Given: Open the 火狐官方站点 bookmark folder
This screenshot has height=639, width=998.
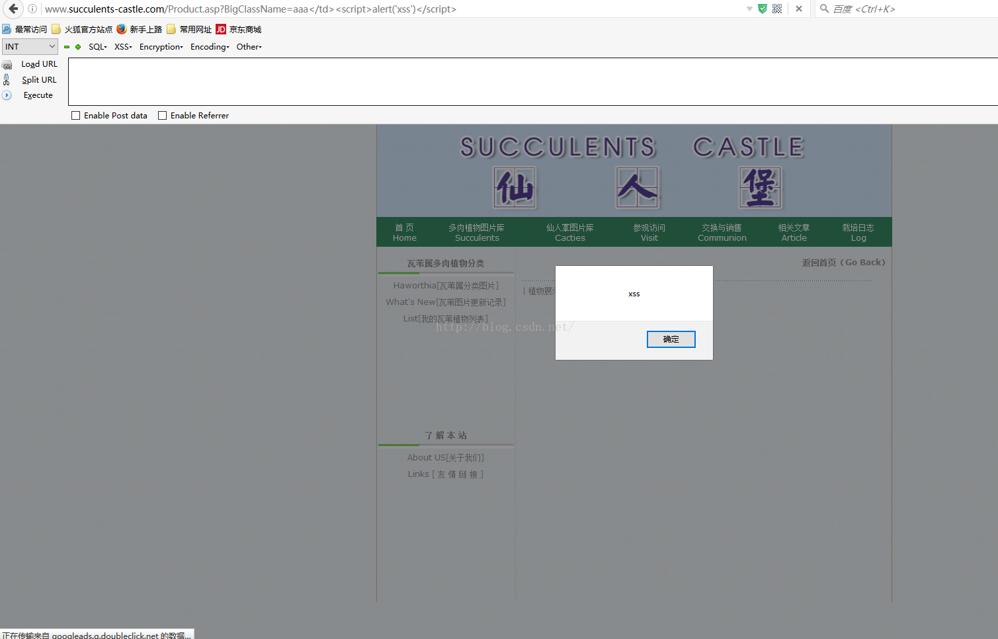Looking at the screenshot, I should click(82, 29).
